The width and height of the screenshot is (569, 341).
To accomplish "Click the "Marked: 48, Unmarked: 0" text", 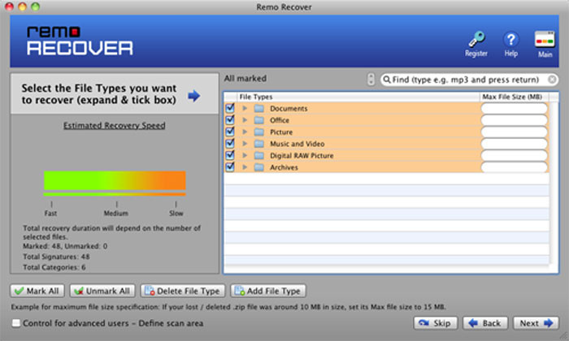I will click(x=65, y=246).
